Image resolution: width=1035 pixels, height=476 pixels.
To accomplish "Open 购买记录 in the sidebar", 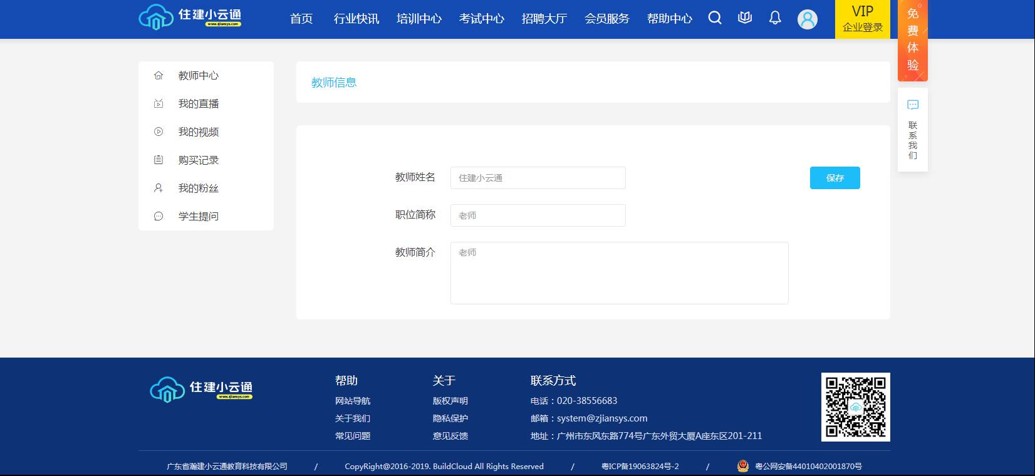I will point(198,160).
